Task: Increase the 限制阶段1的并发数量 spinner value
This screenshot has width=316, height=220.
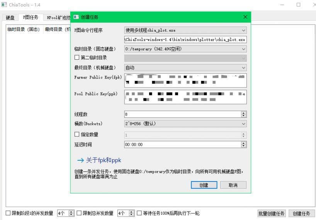Action: tap(71, 212)
